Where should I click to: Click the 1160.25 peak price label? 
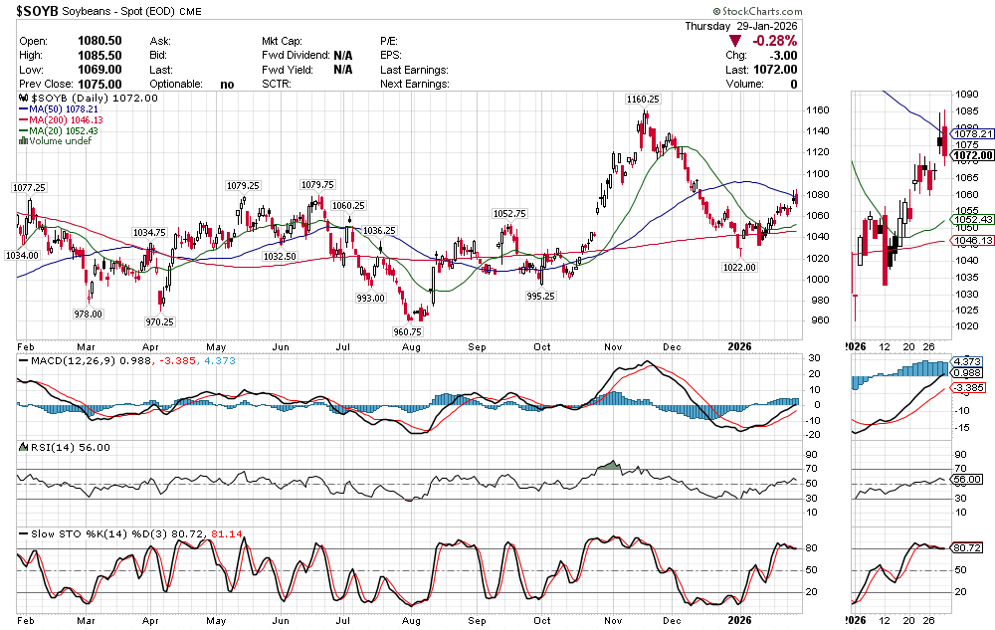click(642, 100)
